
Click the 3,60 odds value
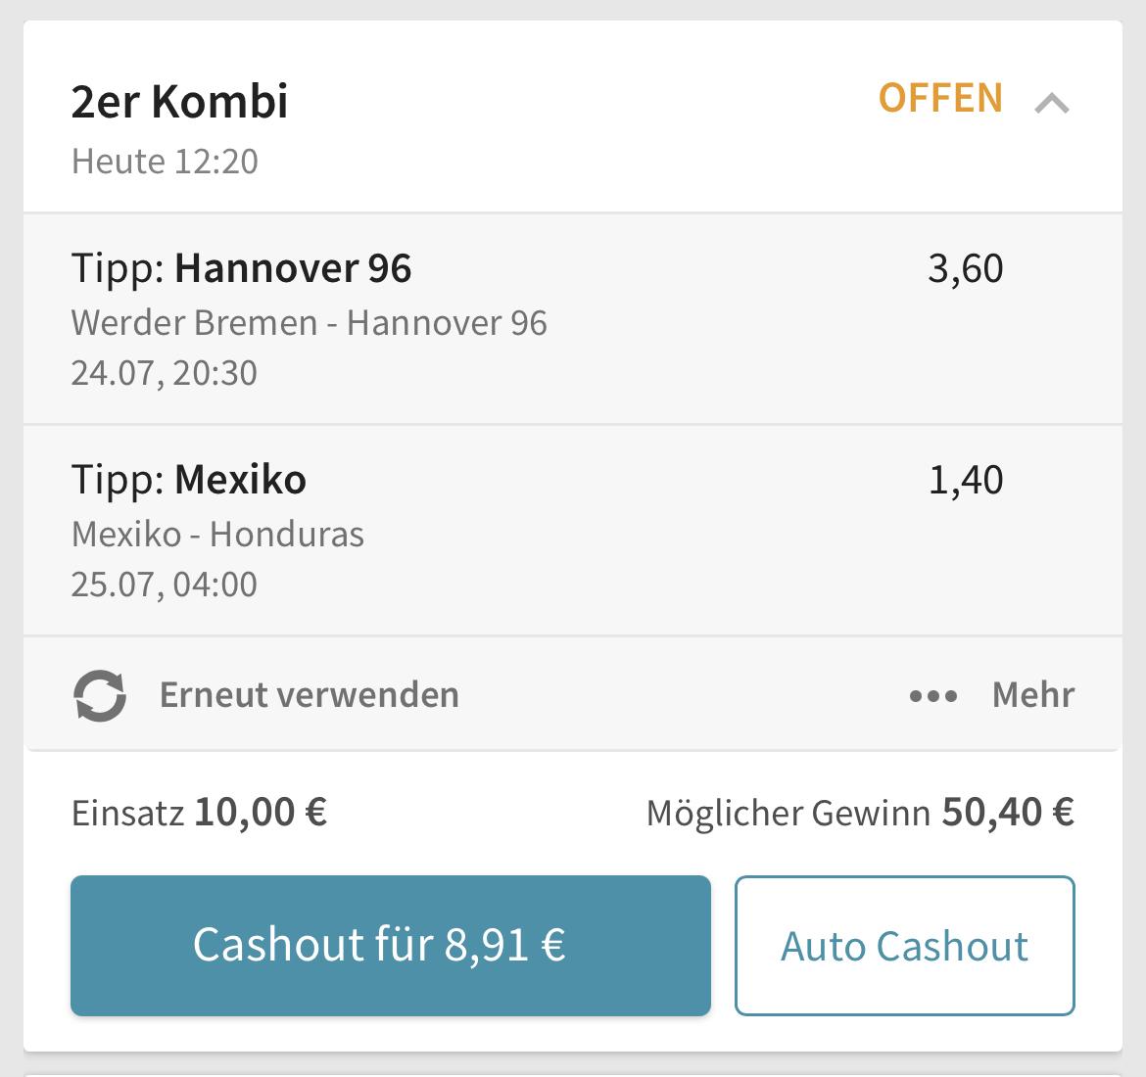coord(965,269)
